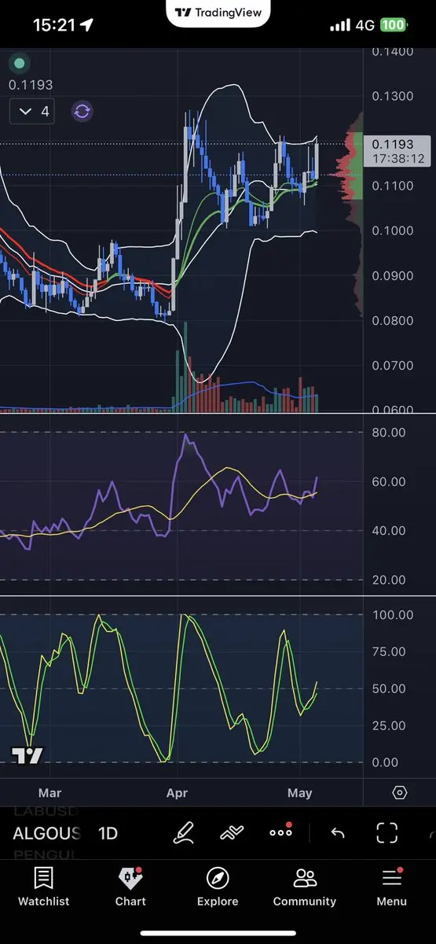This screenshot has height=944, width=436.
Task: Tap the 40.00 RSI scale label
Action: pyautogui.click(x=388, y=531)
